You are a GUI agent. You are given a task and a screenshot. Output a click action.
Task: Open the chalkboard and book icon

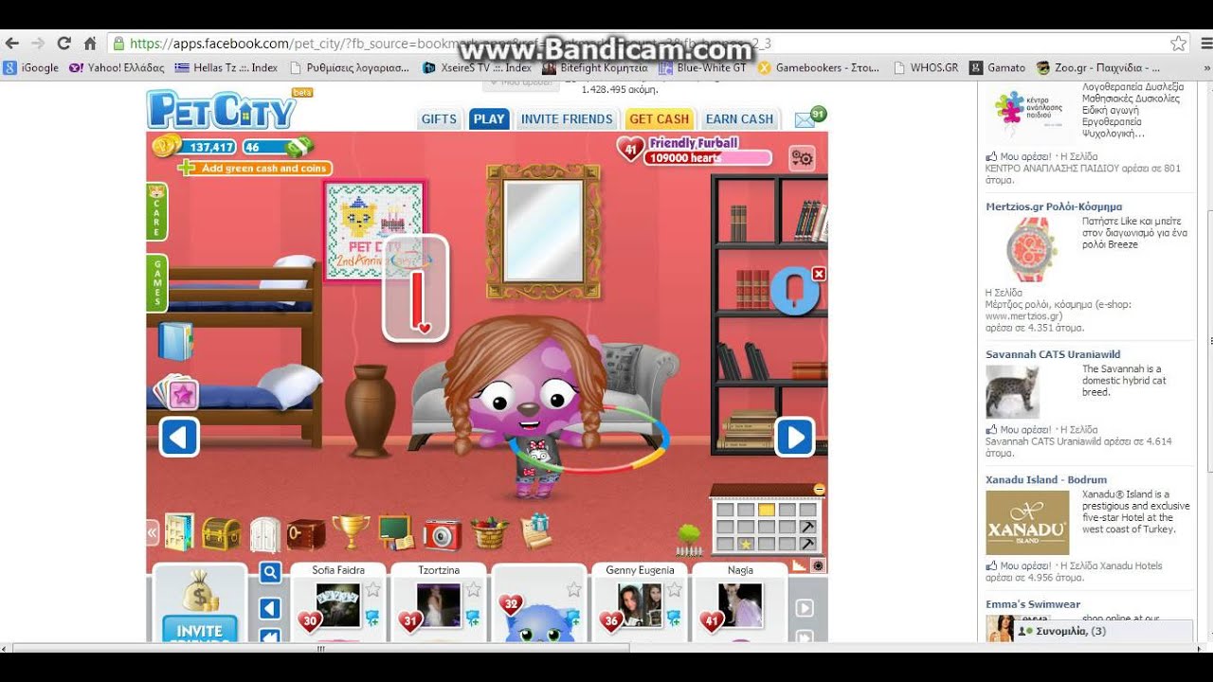click(396, 532)
